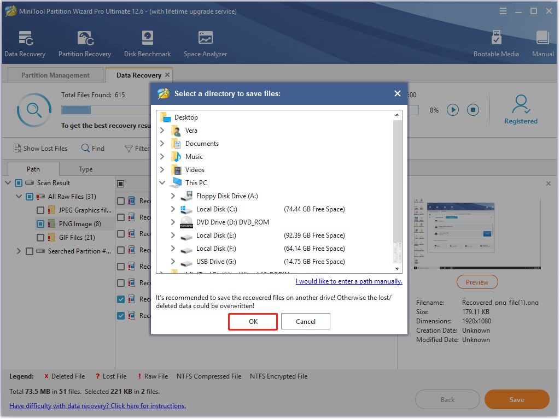Uncheck the last checked recovered file
The height and width of the screenshot is (419, 560).
(121, 316)
